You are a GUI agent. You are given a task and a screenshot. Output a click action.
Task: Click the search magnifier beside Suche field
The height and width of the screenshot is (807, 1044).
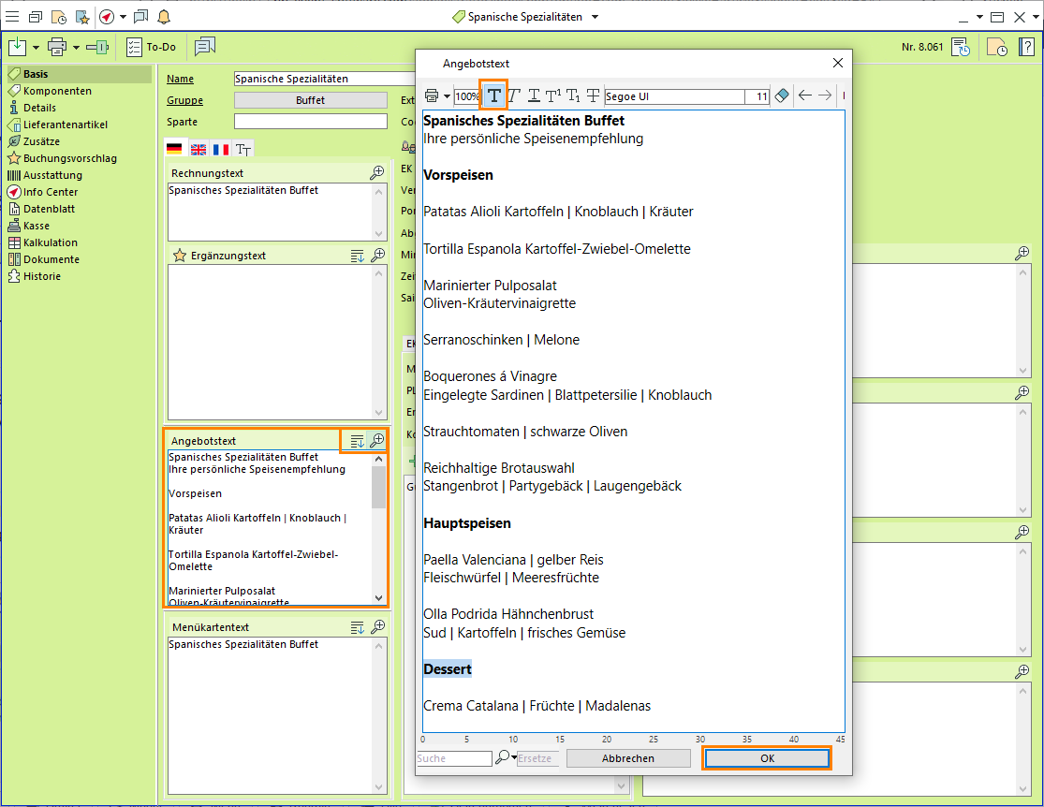pyautogui.click(x=503, y=758)
